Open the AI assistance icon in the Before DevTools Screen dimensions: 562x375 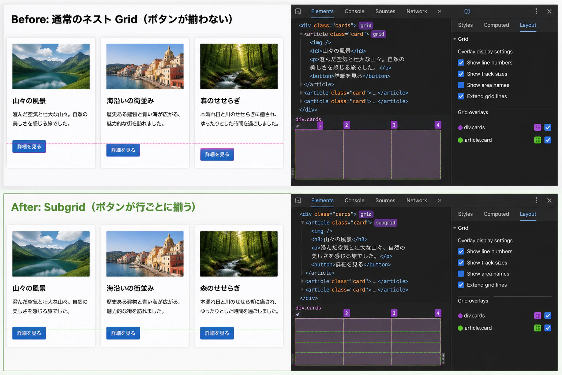pyautogui.click(x=467, y=11)
